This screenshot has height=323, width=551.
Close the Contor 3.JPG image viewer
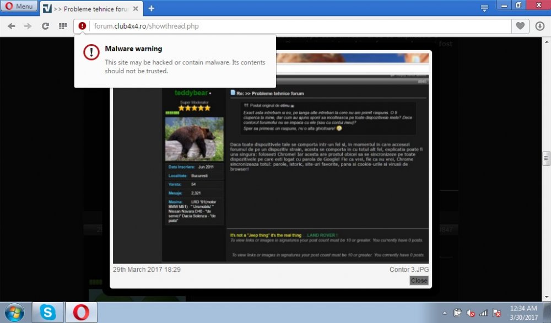coord(419,281)
